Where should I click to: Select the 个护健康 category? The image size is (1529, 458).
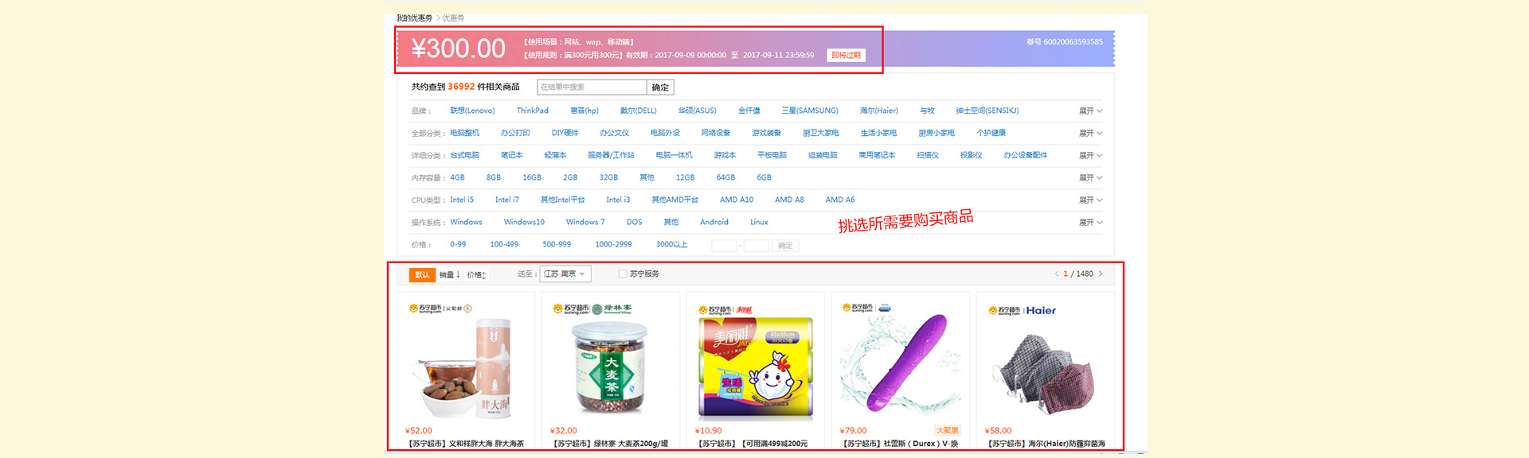point(991,133)
